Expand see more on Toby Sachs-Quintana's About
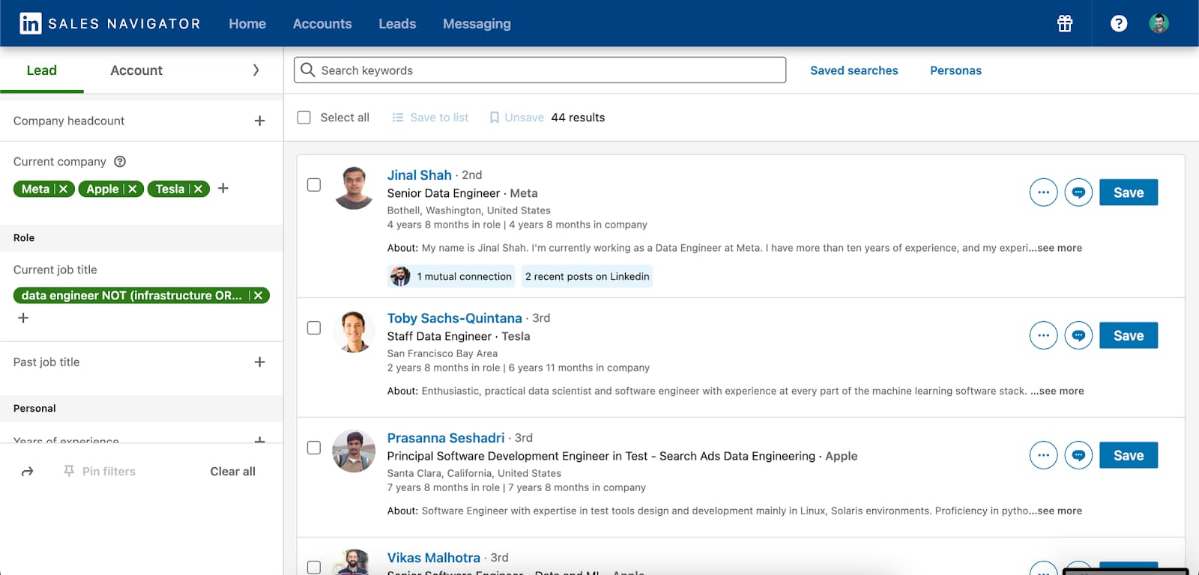1199x575 pixels. click(1062, 391)
